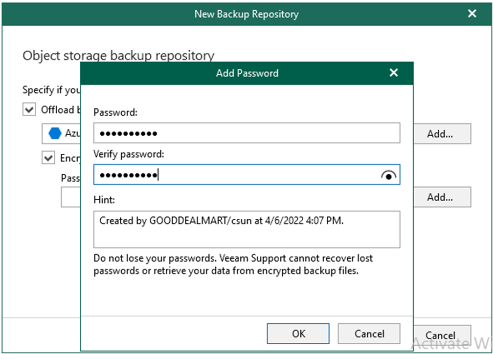The height and width of the screenshot is (354, 493).
Task: Click the 'Hint:' label
Action: pyautogui.click(x=104, y=200)
